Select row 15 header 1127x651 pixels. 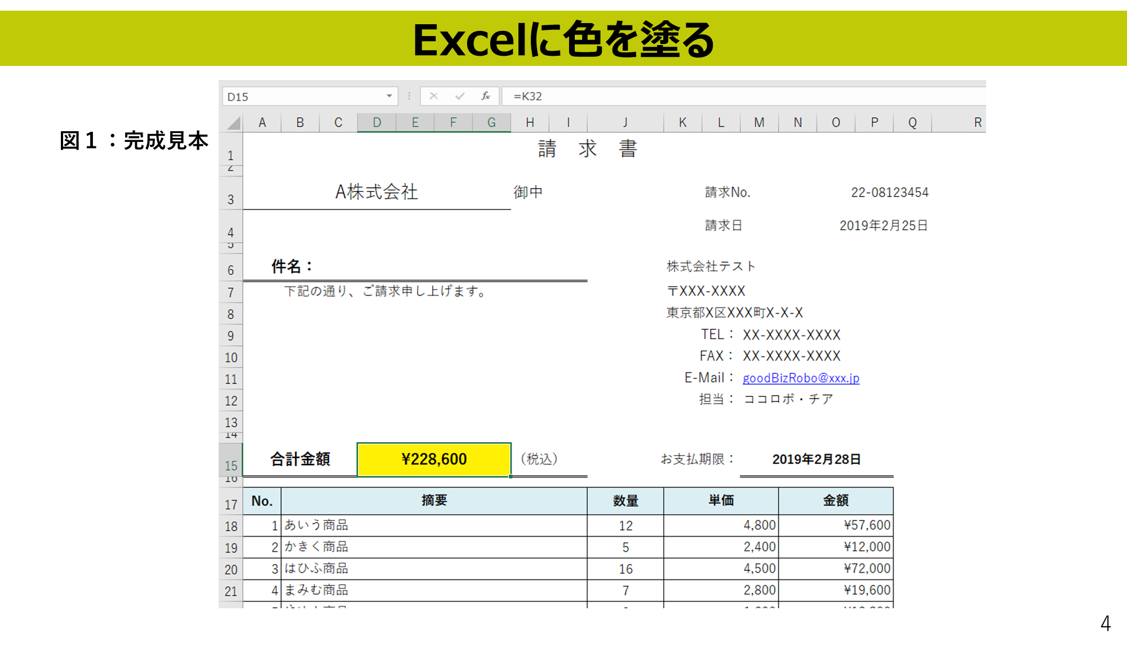[x=230, y=460]
